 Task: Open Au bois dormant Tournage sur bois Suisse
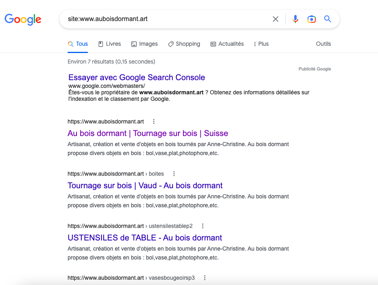pyautogui.click(x=148, y=133)
